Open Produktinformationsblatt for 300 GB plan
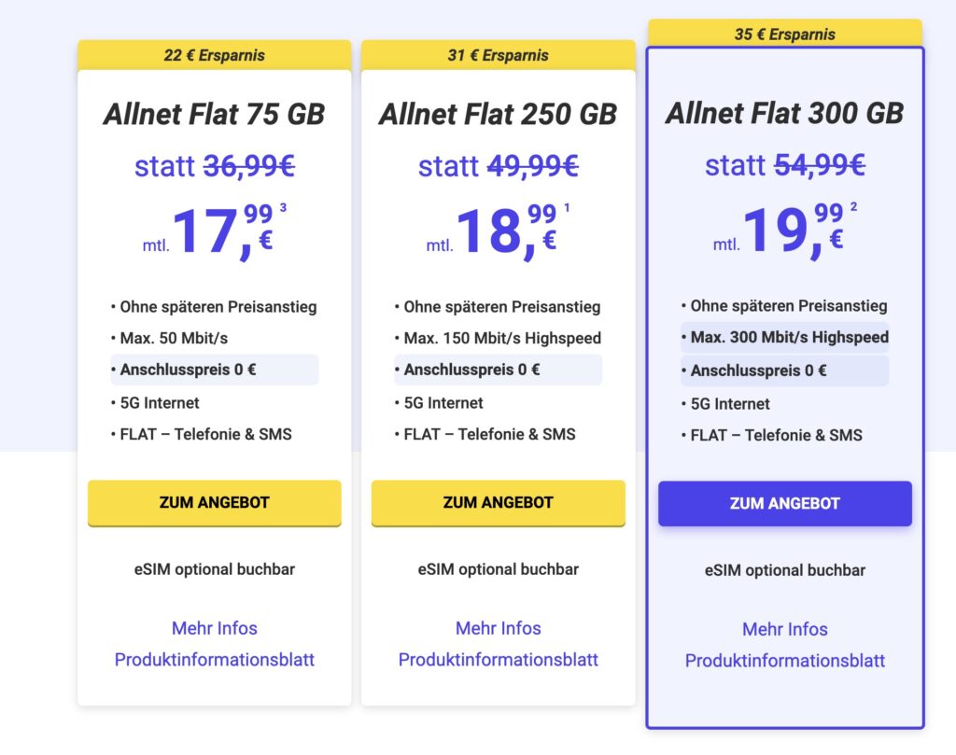The width and height of the screenshot is (956, 755). [x=784, y=661]
